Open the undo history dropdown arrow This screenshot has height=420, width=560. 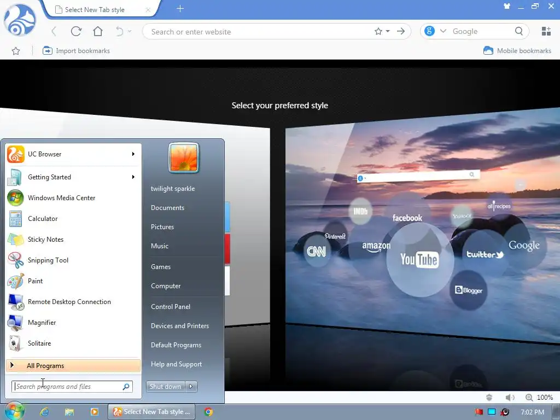coord(130,31)
